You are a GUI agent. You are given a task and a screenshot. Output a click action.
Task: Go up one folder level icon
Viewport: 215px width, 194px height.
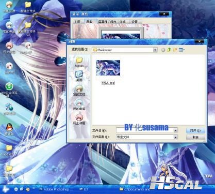click(x=169, y=50)
